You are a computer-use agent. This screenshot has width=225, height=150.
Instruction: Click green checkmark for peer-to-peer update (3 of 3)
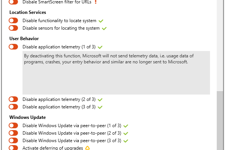point(126,141)
